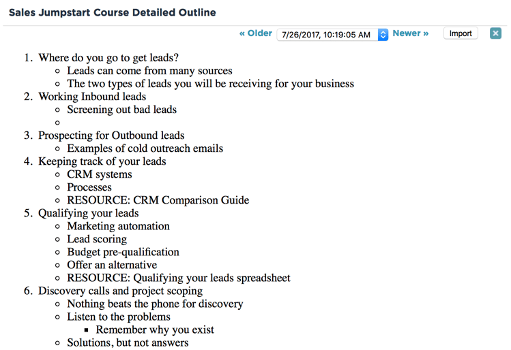Click the empty bullet under Screening out bad leads
The height and width of the screenshot is (350, 511).
coord(57,123)
